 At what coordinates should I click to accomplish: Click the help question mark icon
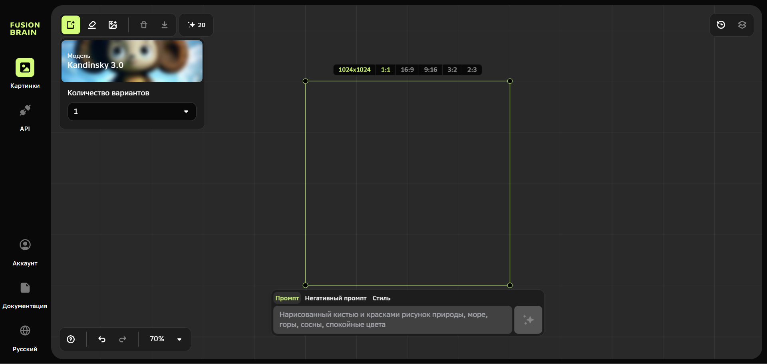pos(71,339)
